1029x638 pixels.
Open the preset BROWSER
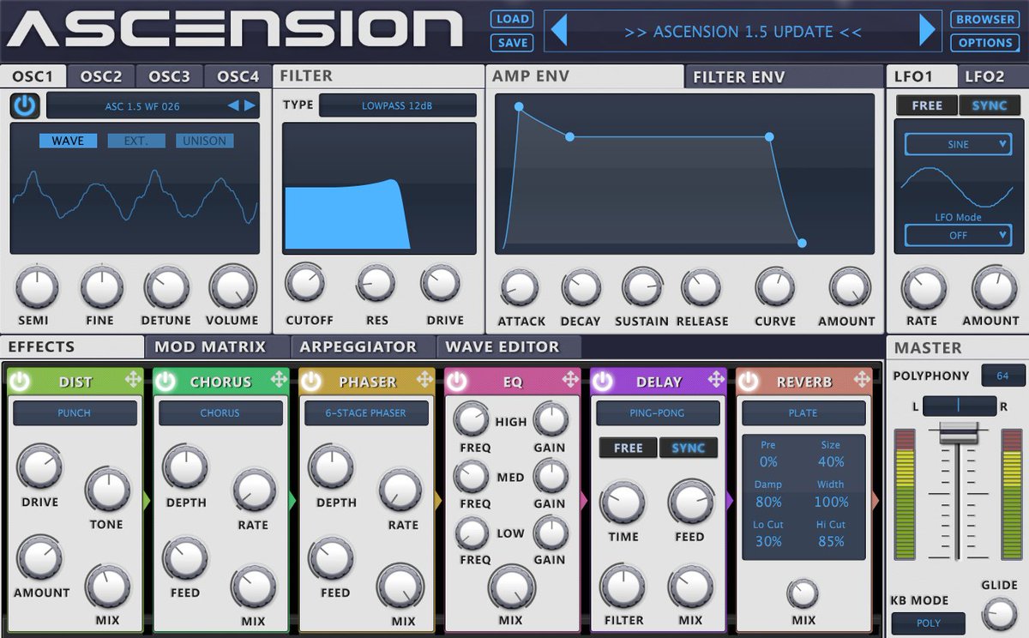tap(984, 19)
